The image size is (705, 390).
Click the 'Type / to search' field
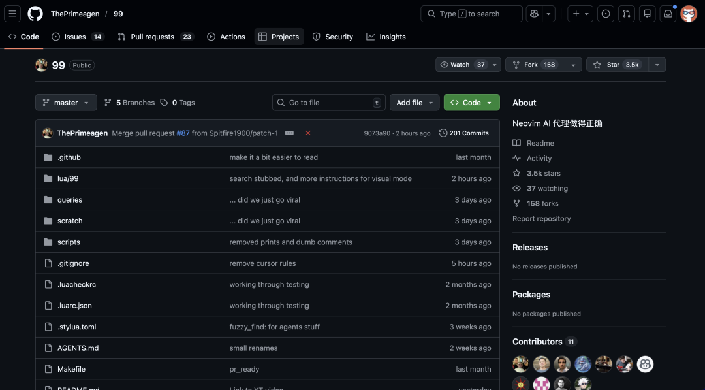472,14
